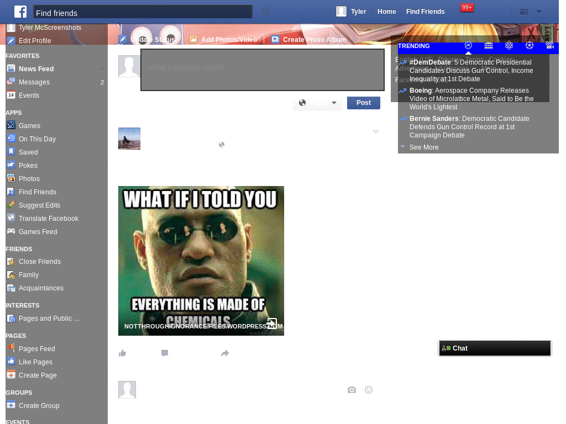Open the Pages Feed flag icon

pos(11,348)
